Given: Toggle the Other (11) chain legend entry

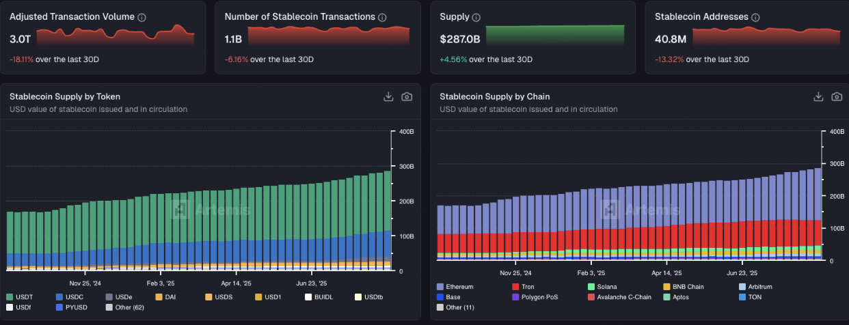Looking at the screenshot, I should pos(459,307).
